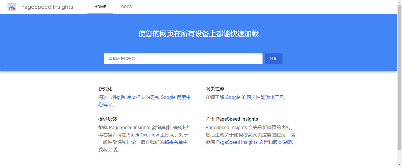Image resolution: width=402 pixels, height=167 pixels.
Task: Click the 新变化 section heading
Action: coord(105,89)
